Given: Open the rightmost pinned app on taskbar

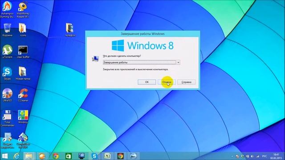Looking at the screenshot, I should point(134,156).
